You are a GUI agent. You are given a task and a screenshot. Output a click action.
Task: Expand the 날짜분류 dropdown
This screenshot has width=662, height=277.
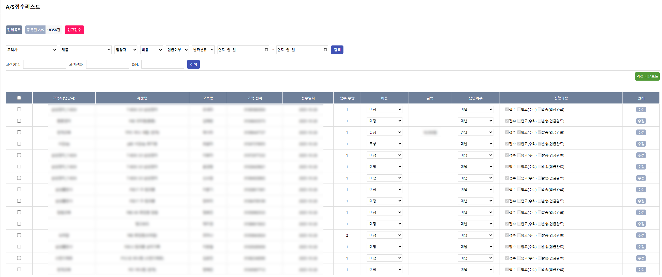coord(203,50)
